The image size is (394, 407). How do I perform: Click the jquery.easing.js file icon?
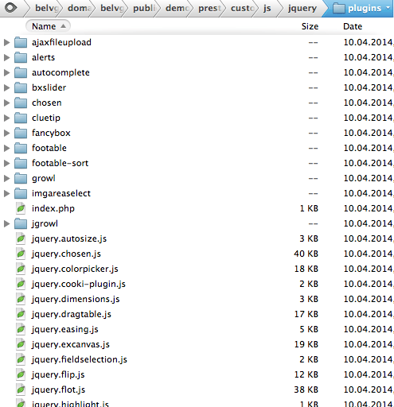pyautogui.click(x=21, y=329)
